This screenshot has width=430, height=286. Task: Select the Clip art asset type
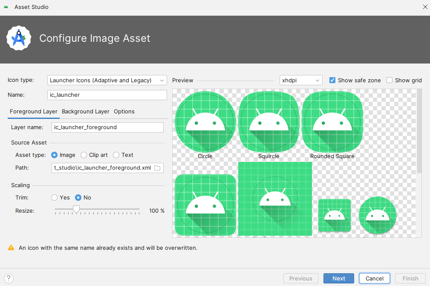click(84, 155)
